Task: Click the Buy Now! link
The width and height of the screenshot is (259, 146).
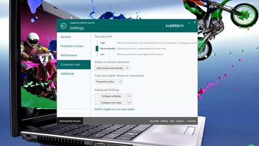Action: (x=154, y=121)
